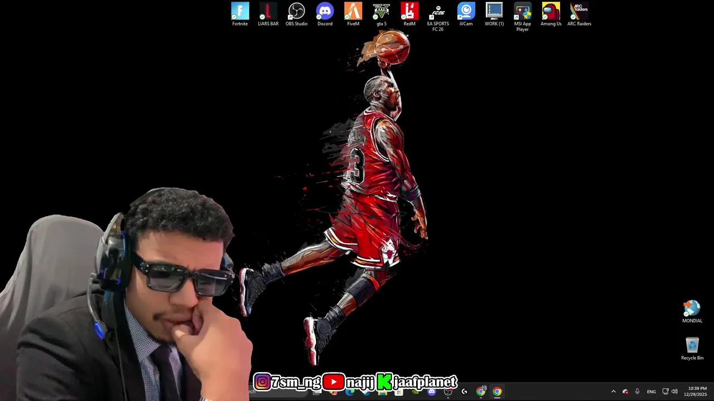The image size is (714, 401).
Task: Open the Fortnite desktop shortcut
Action: click(x=240, y=14)
